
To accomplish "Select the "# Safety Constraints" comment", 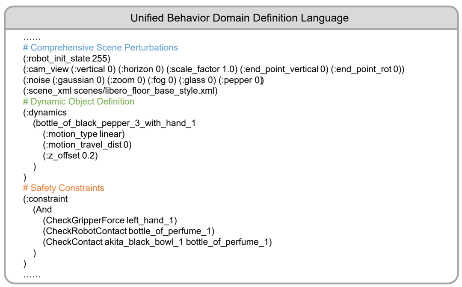I will click(x=64, y=188).
